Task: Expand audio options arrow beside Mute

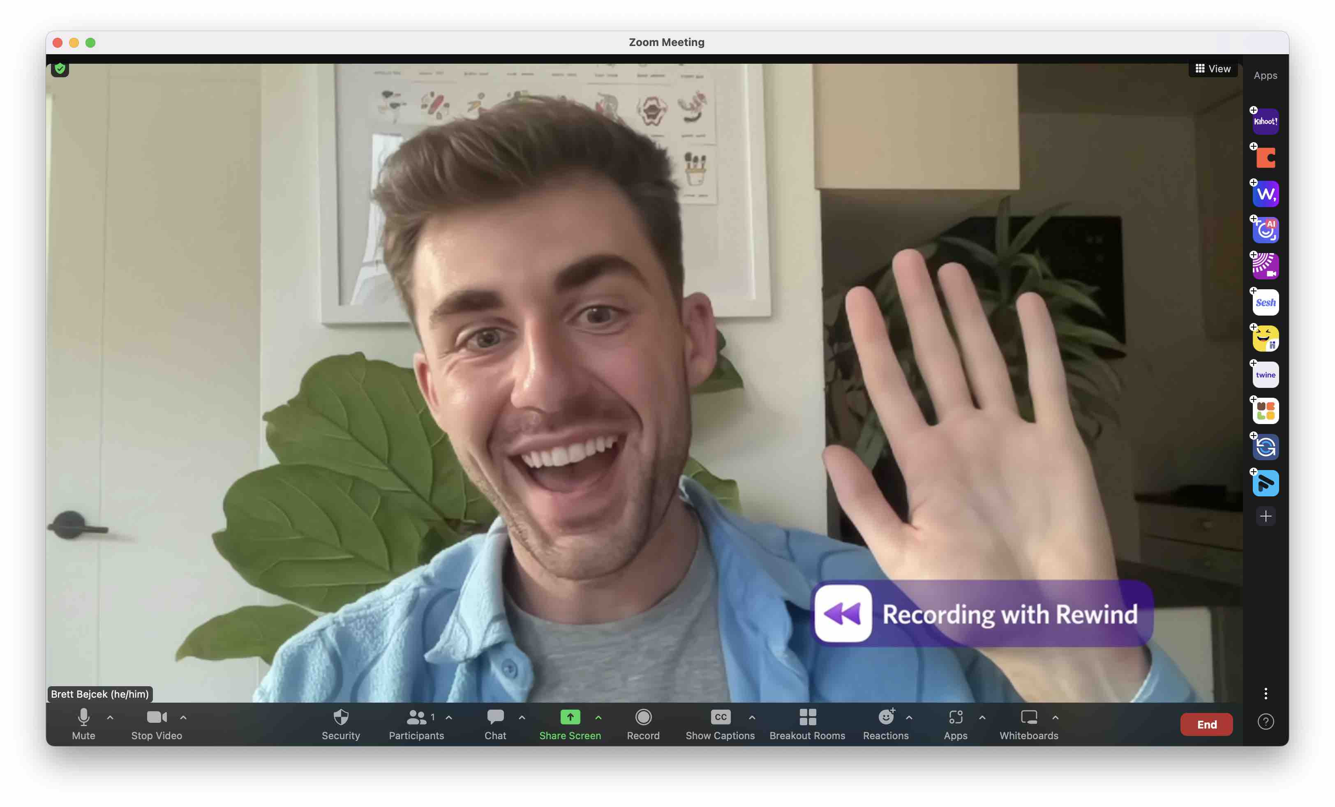Action: pos(110,717)
